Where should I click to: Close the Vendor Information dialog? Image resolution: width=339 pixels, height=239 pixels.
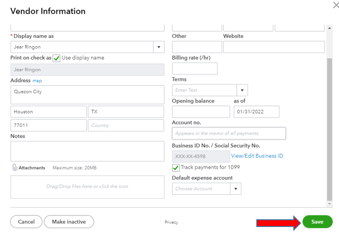[335, 5]
